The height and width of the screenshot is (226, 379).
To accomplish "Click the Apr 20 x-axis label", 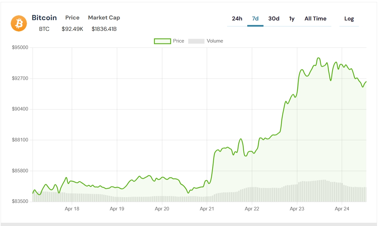I will click(x=162, y=209).
